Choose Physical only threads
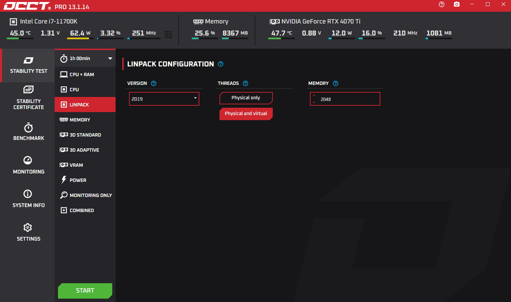 246,98
